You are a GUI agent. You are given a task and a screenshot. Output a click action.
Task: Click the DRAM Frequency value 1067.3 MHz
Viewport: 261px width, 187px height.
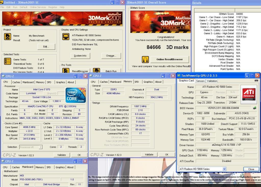tap(140, 106)
